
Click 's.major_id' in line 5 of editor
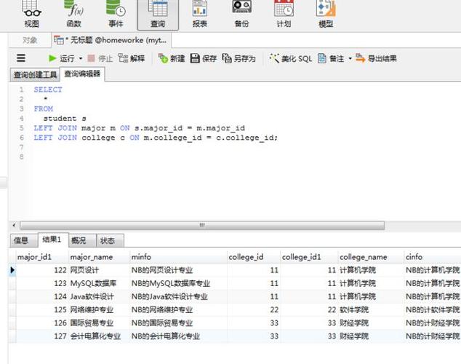(159, 128)
